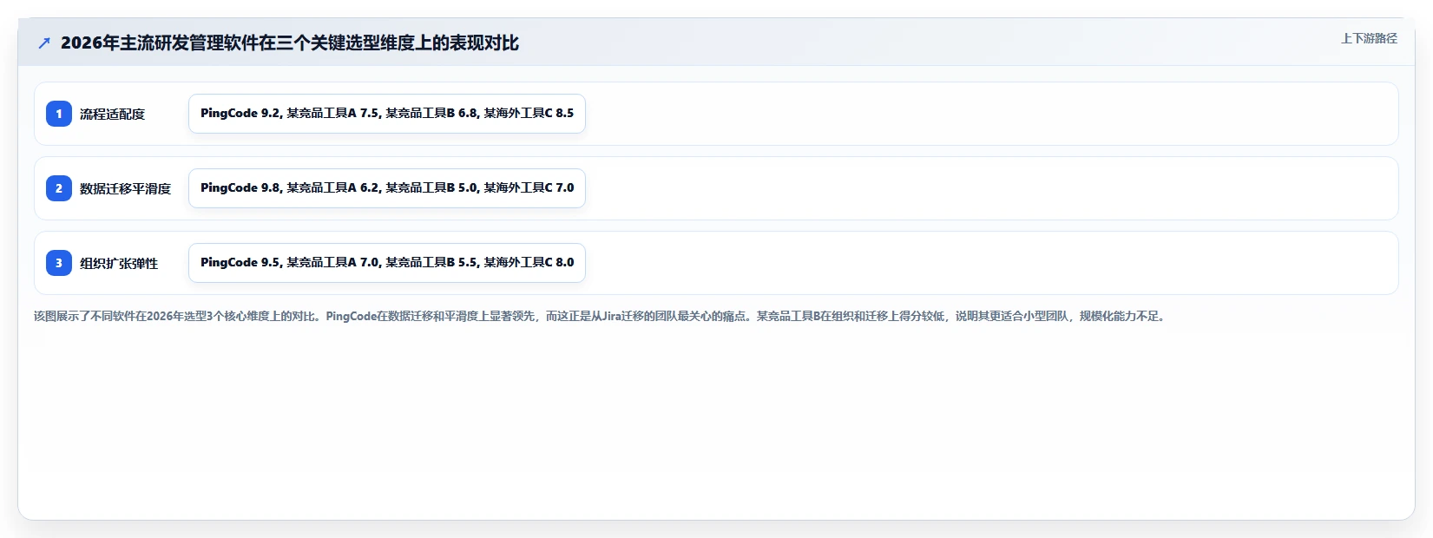Click the chart title starting 2026年主流研发管理软件

[290, 43]
